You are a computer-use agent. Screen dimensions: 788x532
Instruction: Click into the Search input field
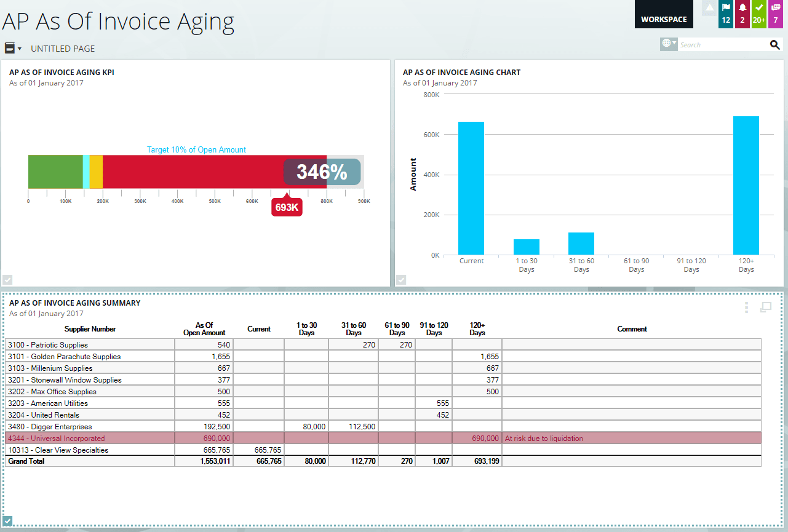723,45
